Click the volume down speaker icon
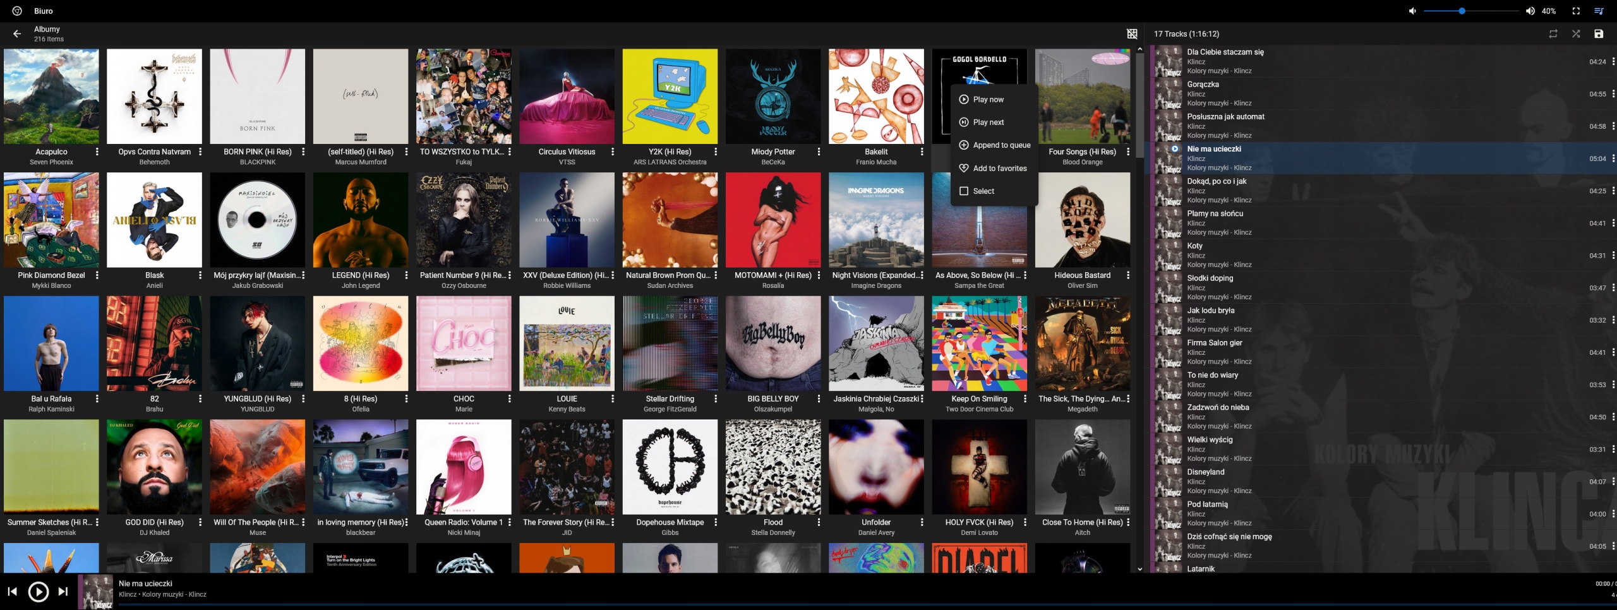 (1412, 11)
